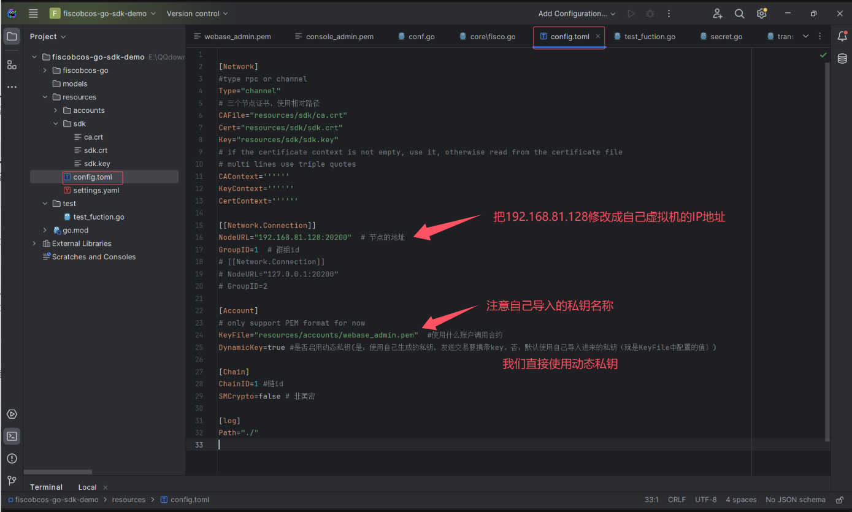Open the Version control dropdown
Image resolution: width=852 pixels, height=512 pixels.
click(197, 13)
